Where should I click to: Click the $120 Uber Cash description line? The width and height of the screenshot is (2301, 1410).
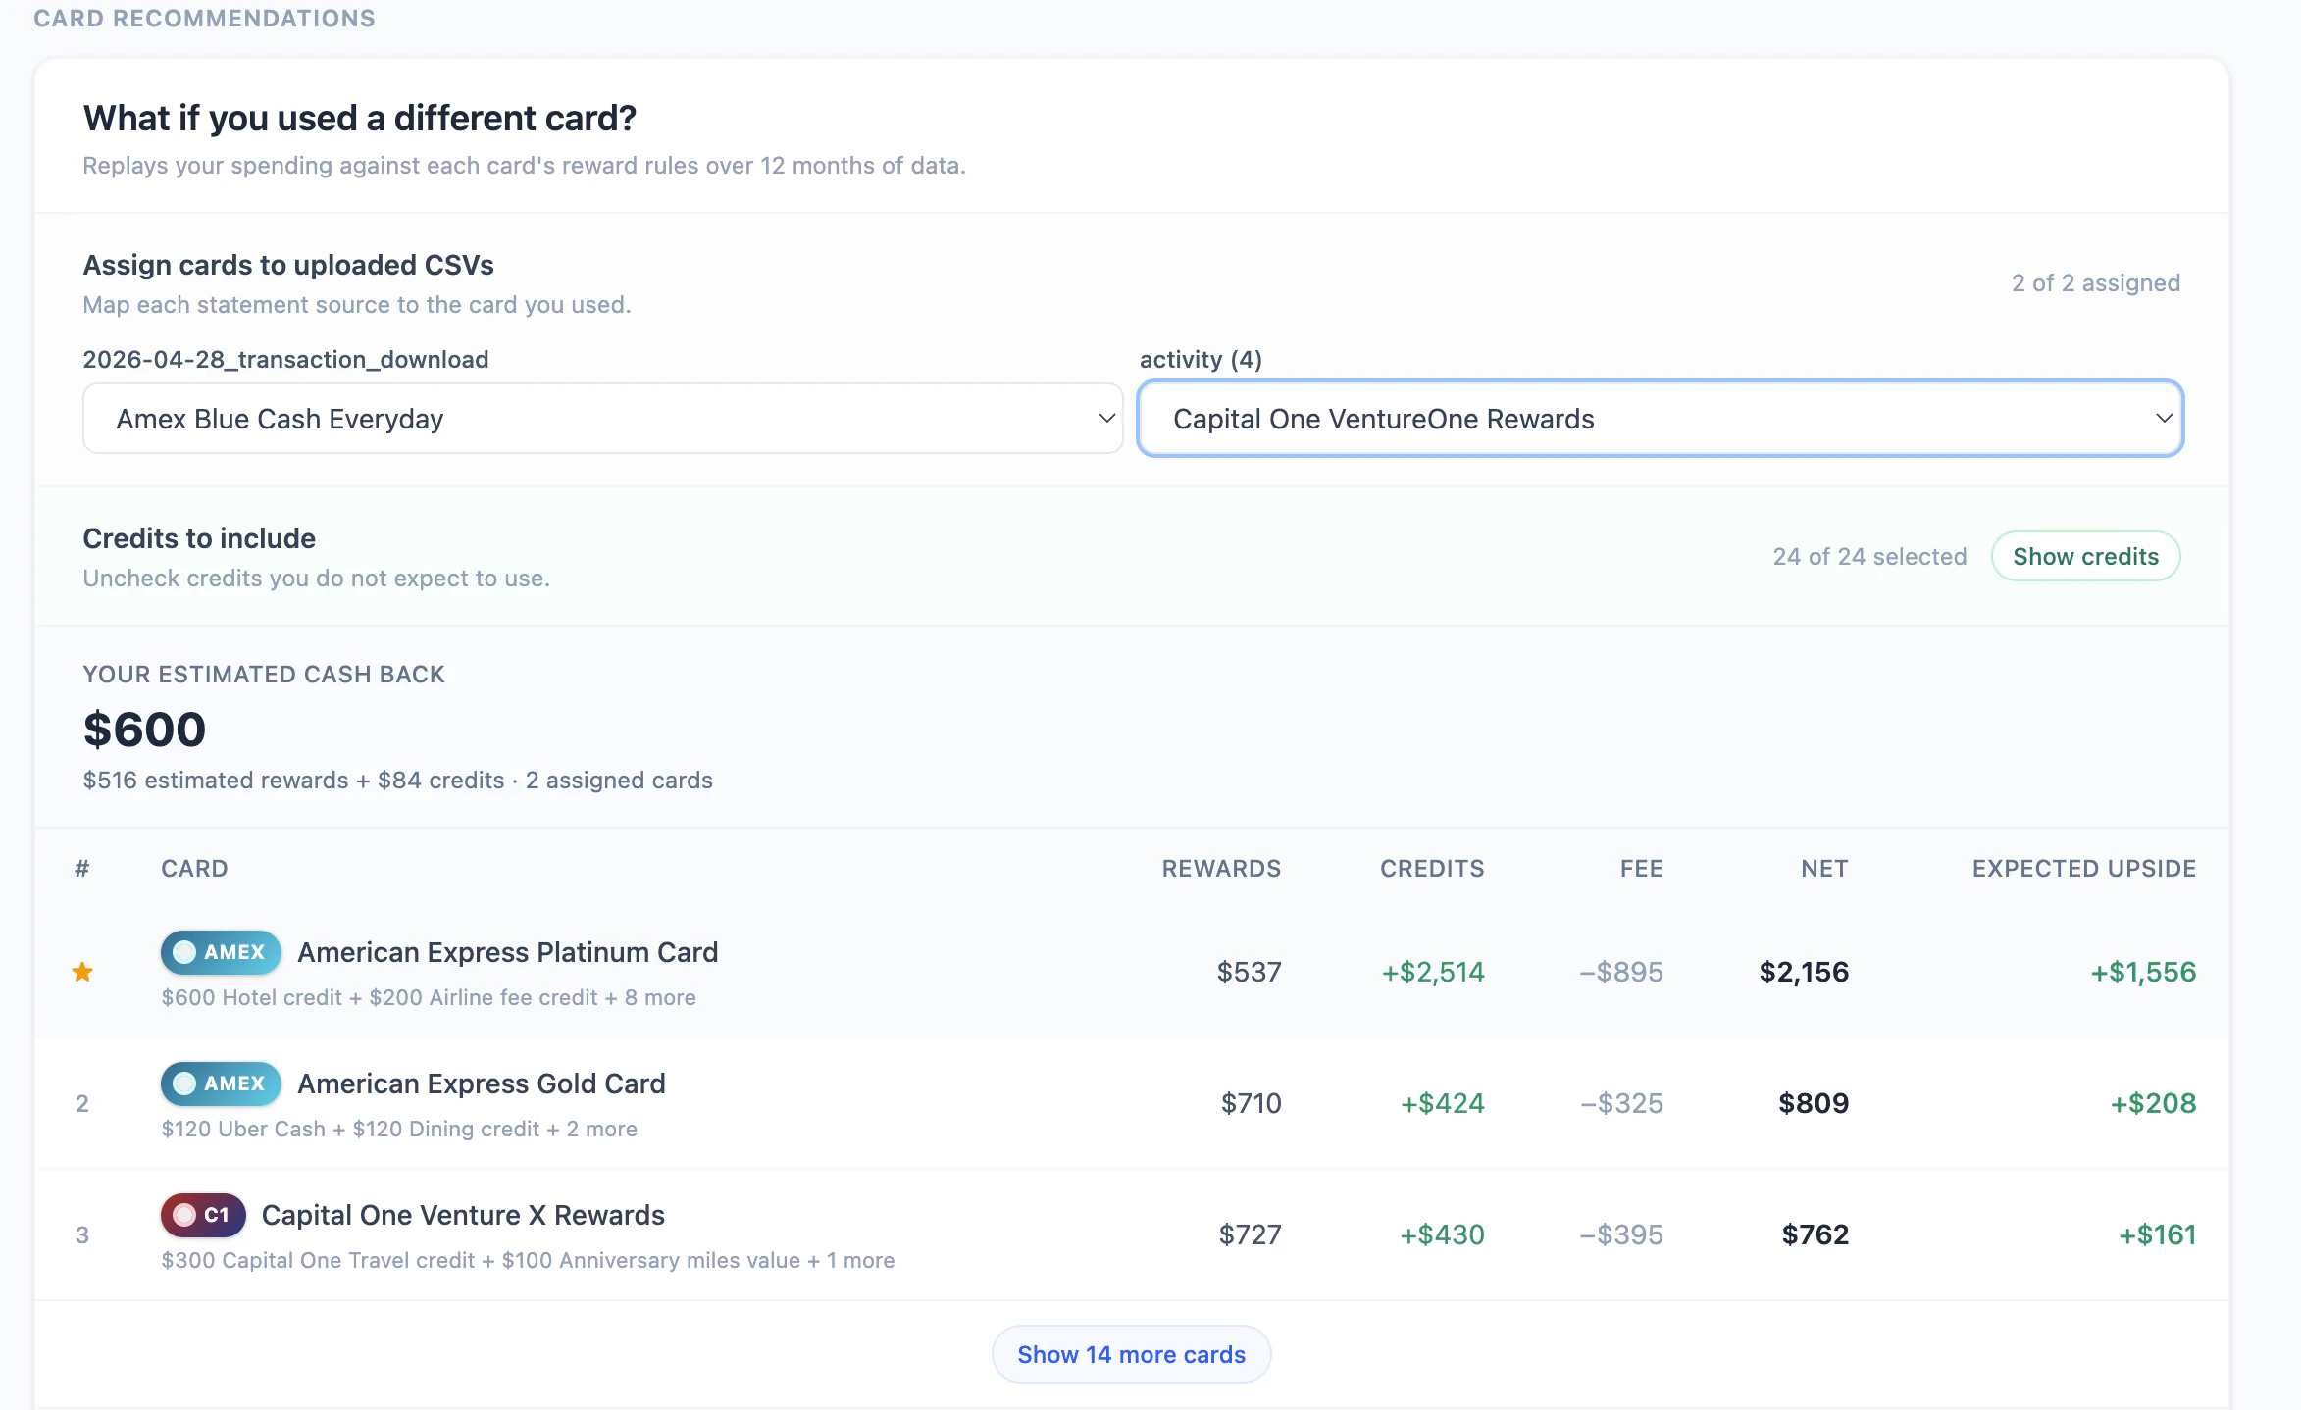click(x=399, y=1129)
